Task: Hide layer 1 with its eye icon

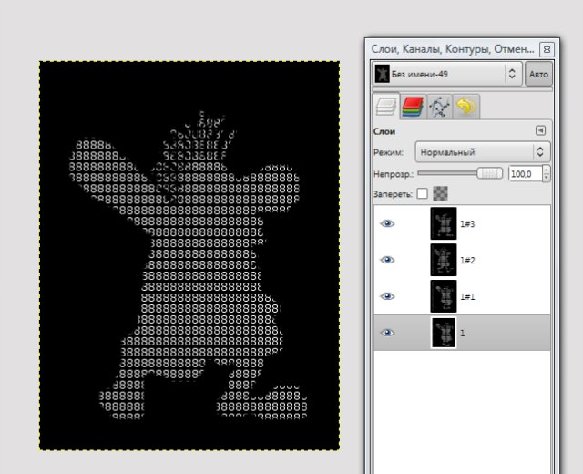Action: click(x=387, y=333)
